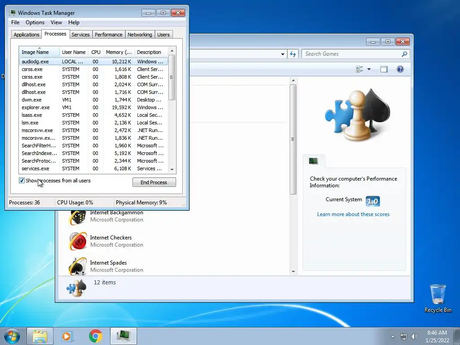Select the Internet Backgammon game icon

pos(78,218)
